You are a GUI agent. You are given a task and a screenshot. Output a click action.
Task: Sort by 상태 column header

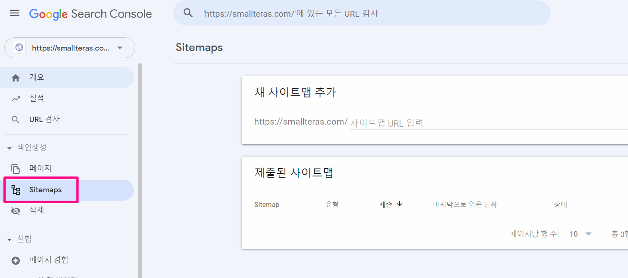point(560,204)
